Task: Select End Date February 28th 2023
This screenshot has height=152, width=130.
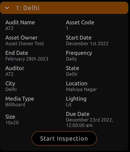Action: tap(27, 59)
